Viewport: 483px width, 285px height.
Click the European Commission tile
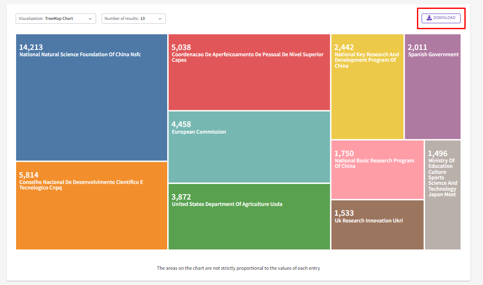tap(249, 147)
